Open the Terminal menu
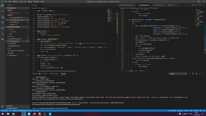Viewport: 206px width, 116px height. tap(36, 2)
